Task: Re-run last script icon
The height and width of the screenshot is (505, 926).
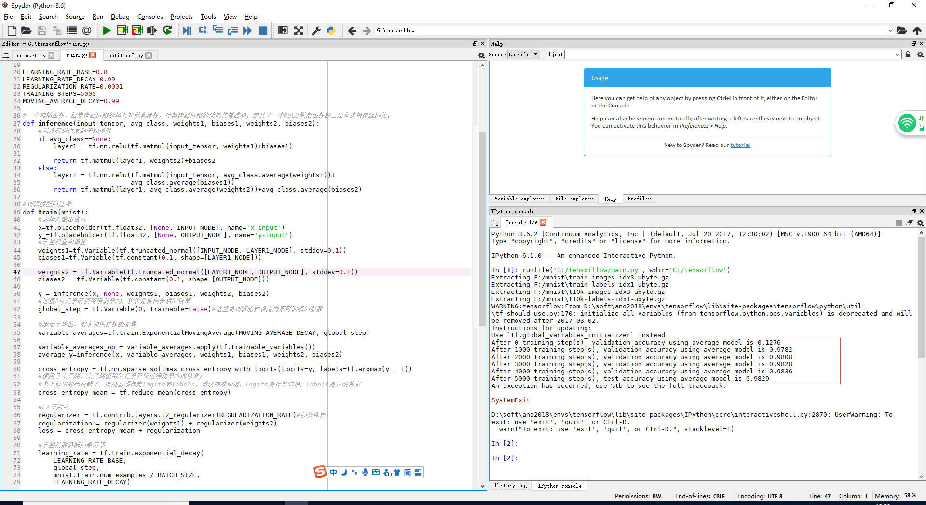Action: (167, 30)
